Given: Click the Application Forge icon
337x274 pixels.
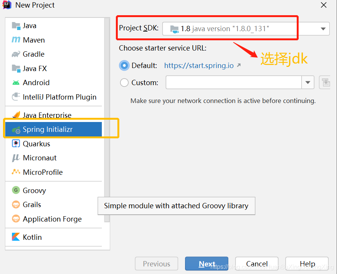Looking at the screenshot, I should tap(16, 219).
